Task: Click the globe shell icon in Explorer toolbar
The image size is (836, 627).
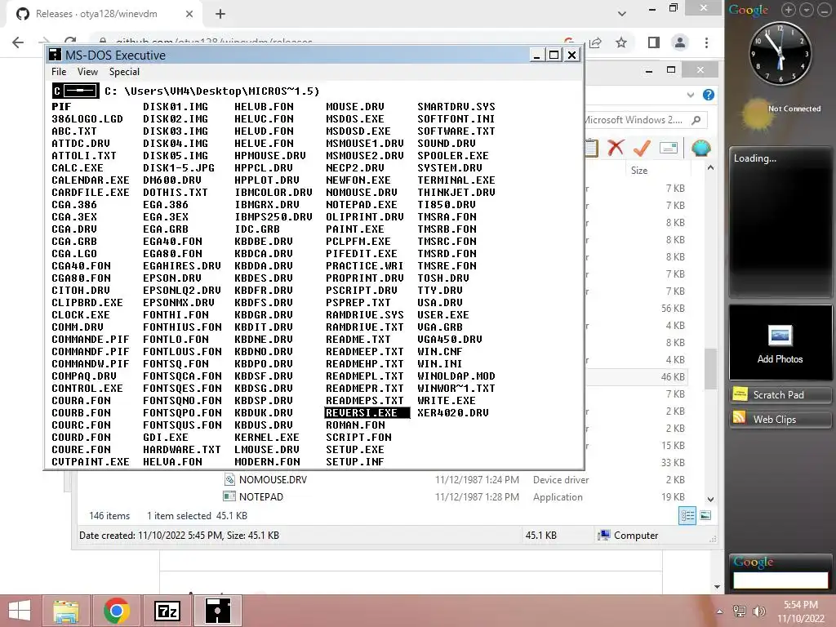Action: pyautogui.click(x=700, y=148)
